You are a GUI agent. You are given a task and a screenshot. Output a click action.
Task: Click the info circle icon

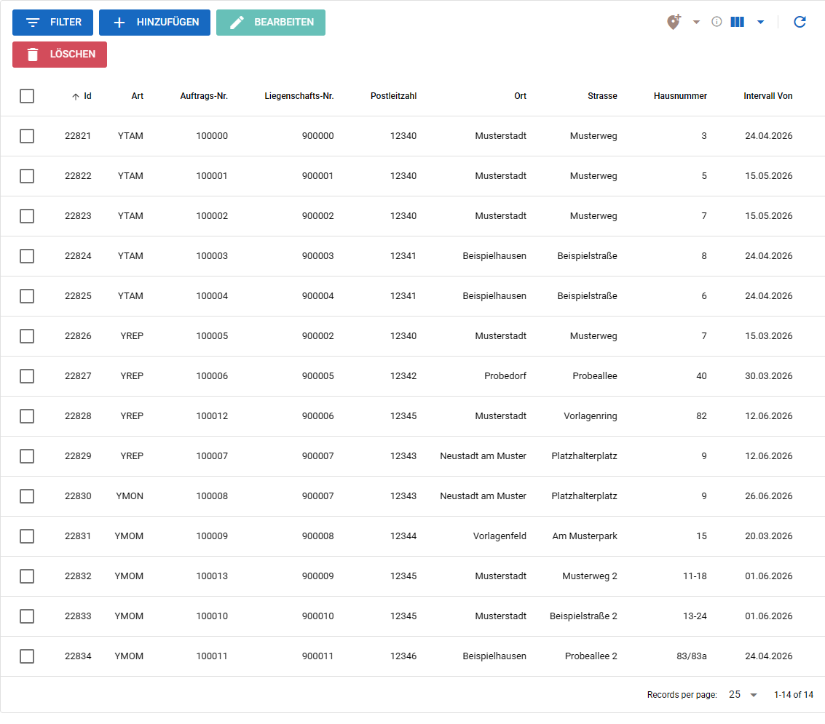coord(716,22)
